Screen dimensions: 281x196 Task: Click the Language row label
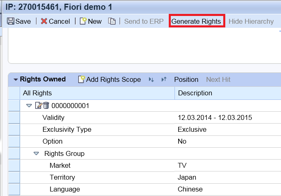point(65,189)
